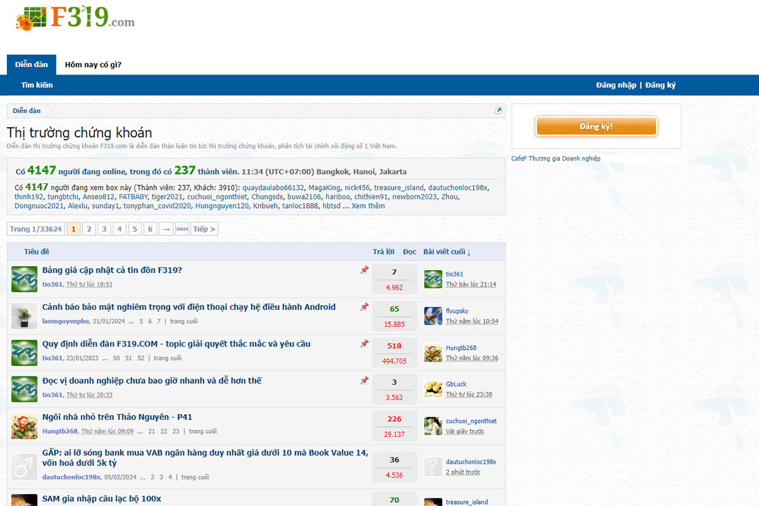Click the male symbol avatar of dautuchonloc198x
Viewport: 759px width, 506px height.
pyautogui.click(x=25, y=466)
